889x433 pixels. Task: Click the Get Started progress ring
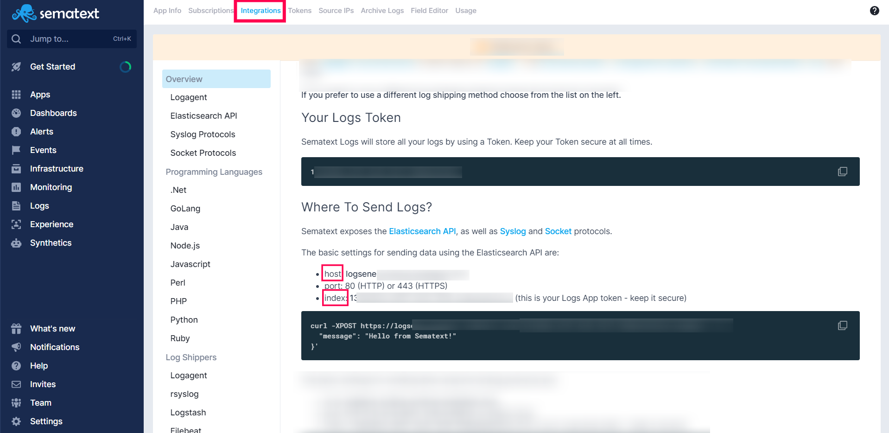125,67
